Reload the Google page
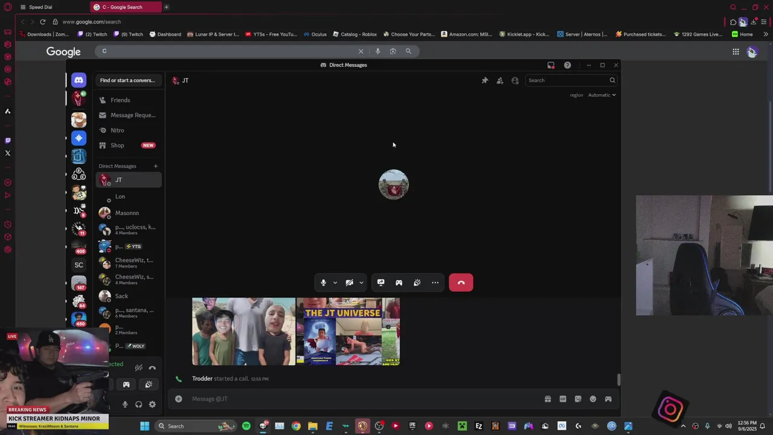 pyautogui.click(x=43, y=22)
